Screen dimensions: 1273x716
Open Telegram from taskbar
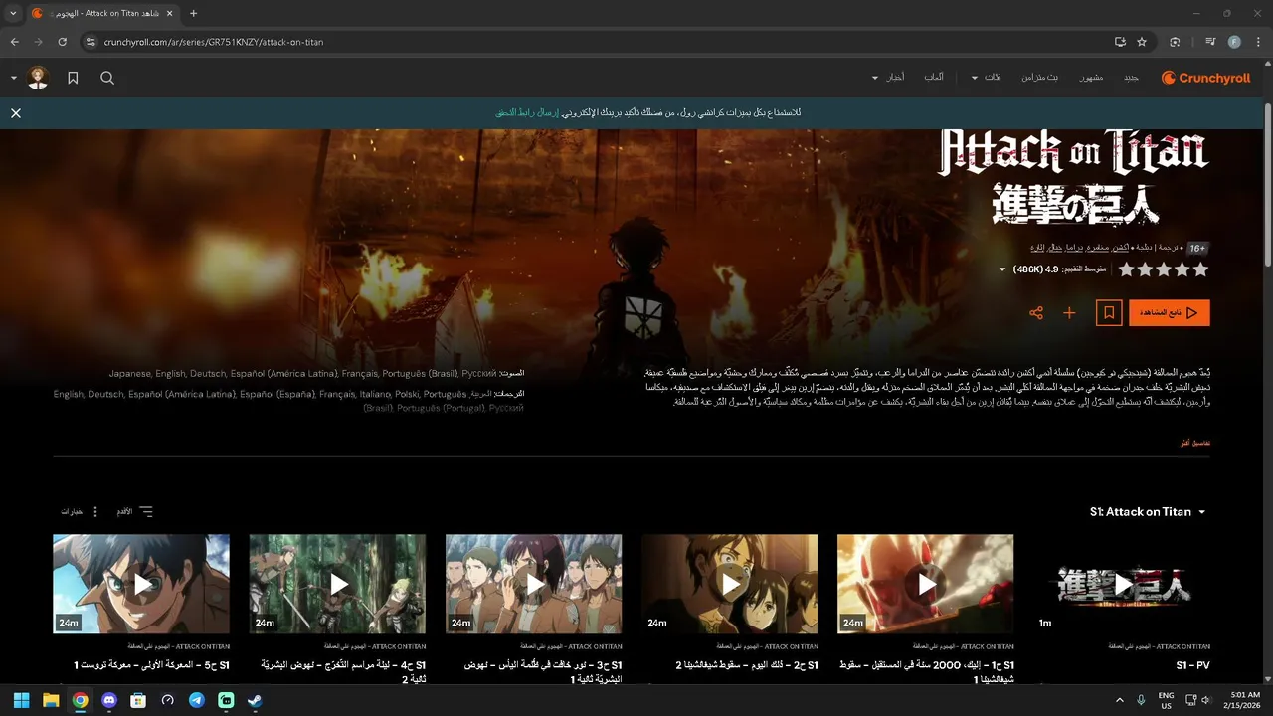point(197,700)
